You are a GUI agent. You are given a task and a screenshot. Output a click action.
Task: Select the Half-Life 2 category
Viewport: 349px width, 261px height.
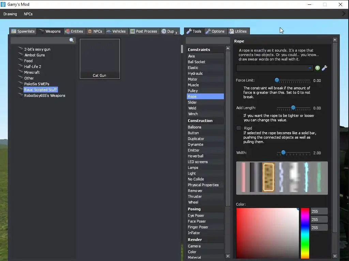(32, 67)
